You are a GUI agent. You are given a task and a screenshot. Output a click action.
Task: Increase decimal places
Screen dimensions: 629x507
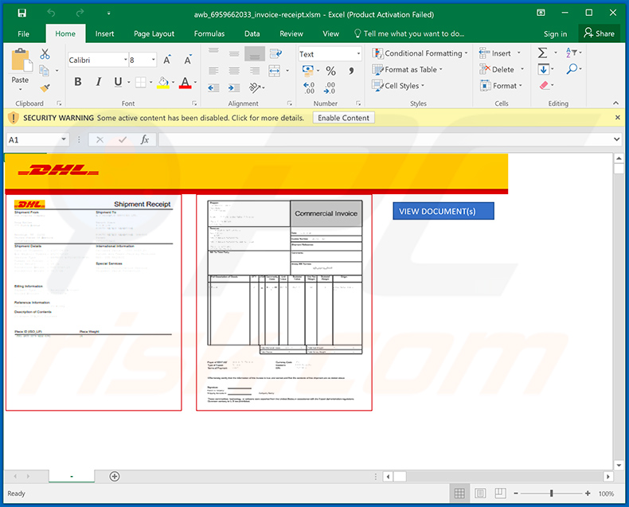tap(309, 88)
